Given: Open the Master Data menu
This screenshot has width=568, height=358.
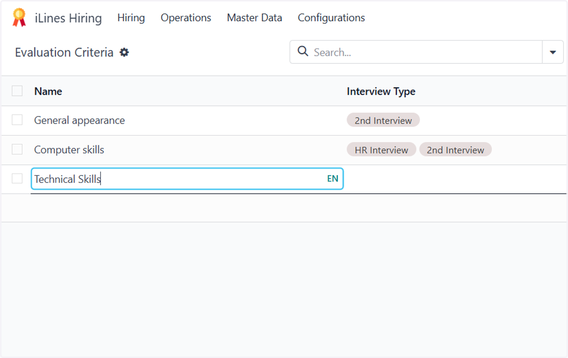Looking at the screenshot, I should click(255, 18).
